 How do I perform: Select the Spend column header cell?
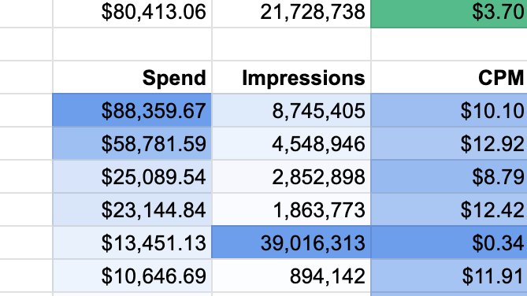click(132, 77)
